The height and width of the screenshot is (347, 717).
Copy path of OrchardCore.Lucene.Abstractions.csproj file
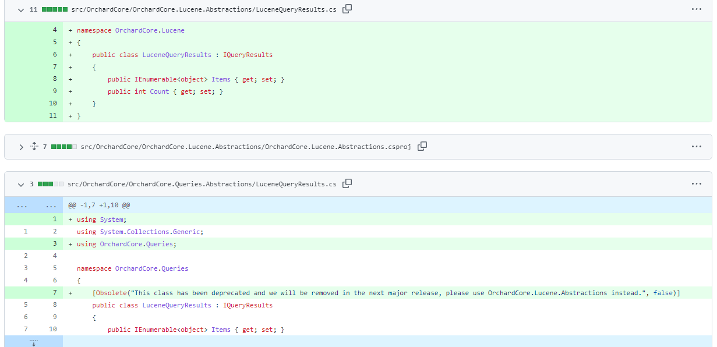[x=422, y=146]
